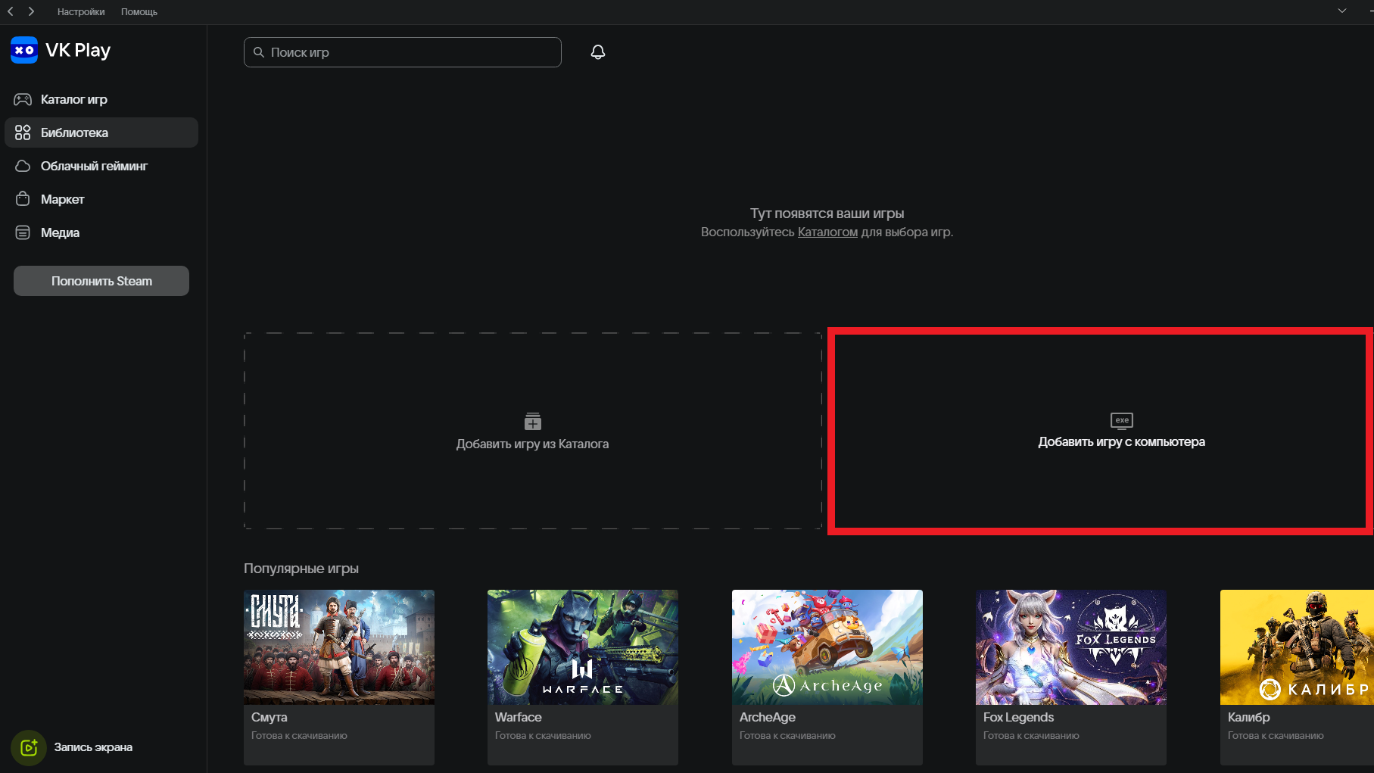Screen dimensions: 1374x773
Task: Open the Смута game thumbnail
Action: pos(339,647)
